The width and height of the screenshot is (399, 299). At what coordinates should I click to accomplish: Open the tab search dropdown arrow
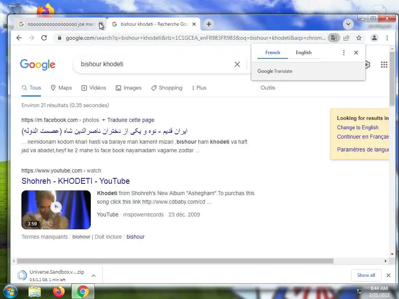[348, 24]
